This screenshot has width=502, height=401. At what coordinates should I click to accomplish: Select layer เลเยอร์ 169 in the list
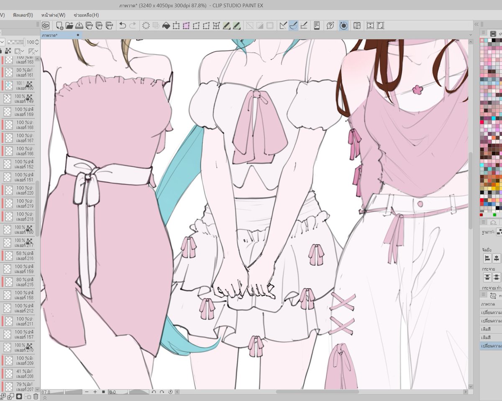coord(20,112)
